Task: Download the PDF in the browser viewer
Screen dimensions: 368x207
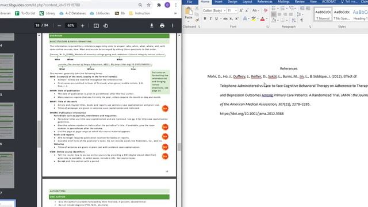Action: pyautogui.click(x=152, y=25)
